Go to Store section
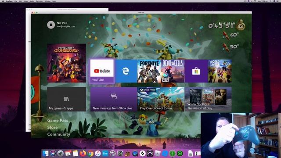Image resolution: width=281 pixels, height=158 pixels. pos(52,127)
